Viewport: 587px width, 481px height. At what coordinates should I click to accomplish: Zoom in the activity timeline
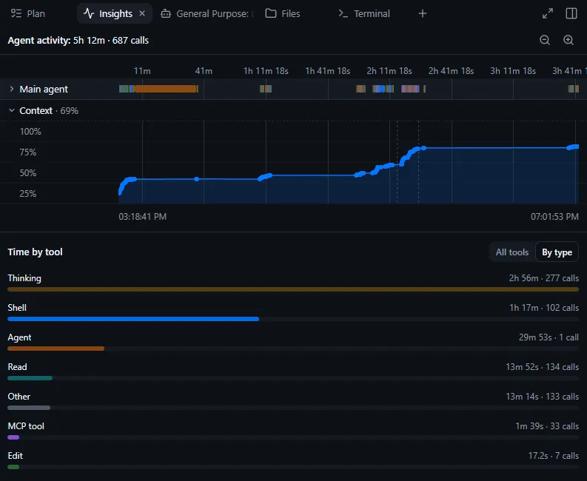click(568, 40)
